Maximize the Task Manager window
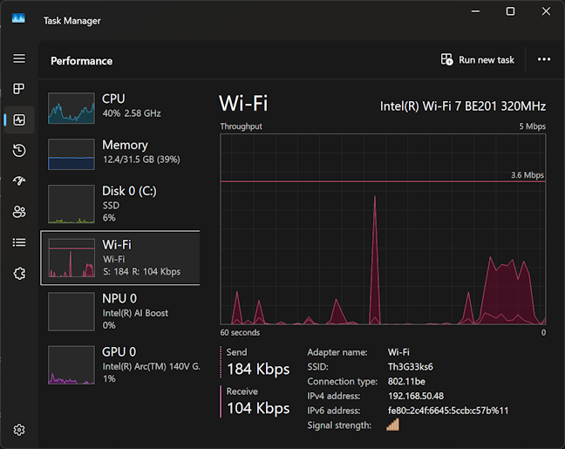Viewport: 565px width, 449px height. [510, 11]
